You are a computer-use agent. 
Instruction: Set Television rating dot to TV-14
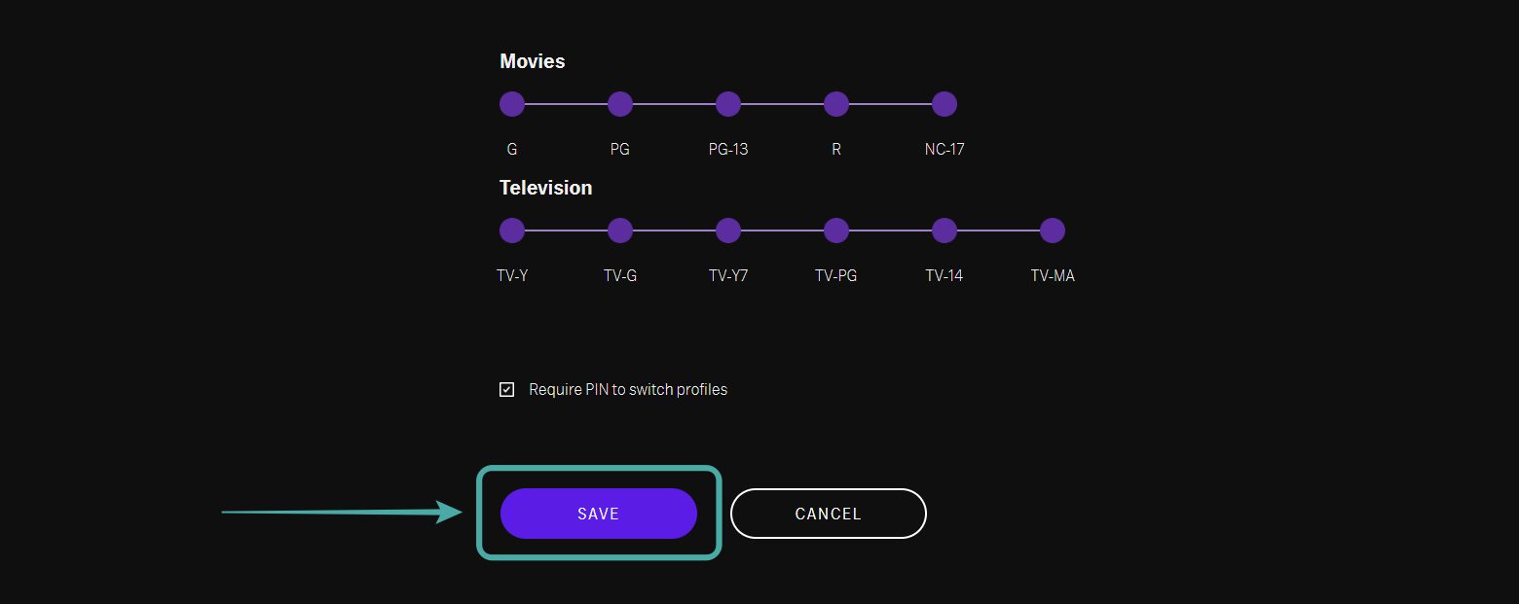coord(945,231)
